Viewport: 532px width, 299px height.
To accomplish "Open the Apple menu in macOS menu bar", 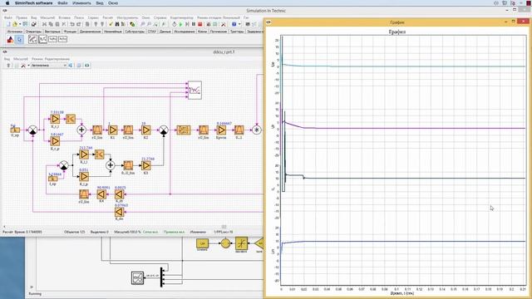I will point(7,3).
